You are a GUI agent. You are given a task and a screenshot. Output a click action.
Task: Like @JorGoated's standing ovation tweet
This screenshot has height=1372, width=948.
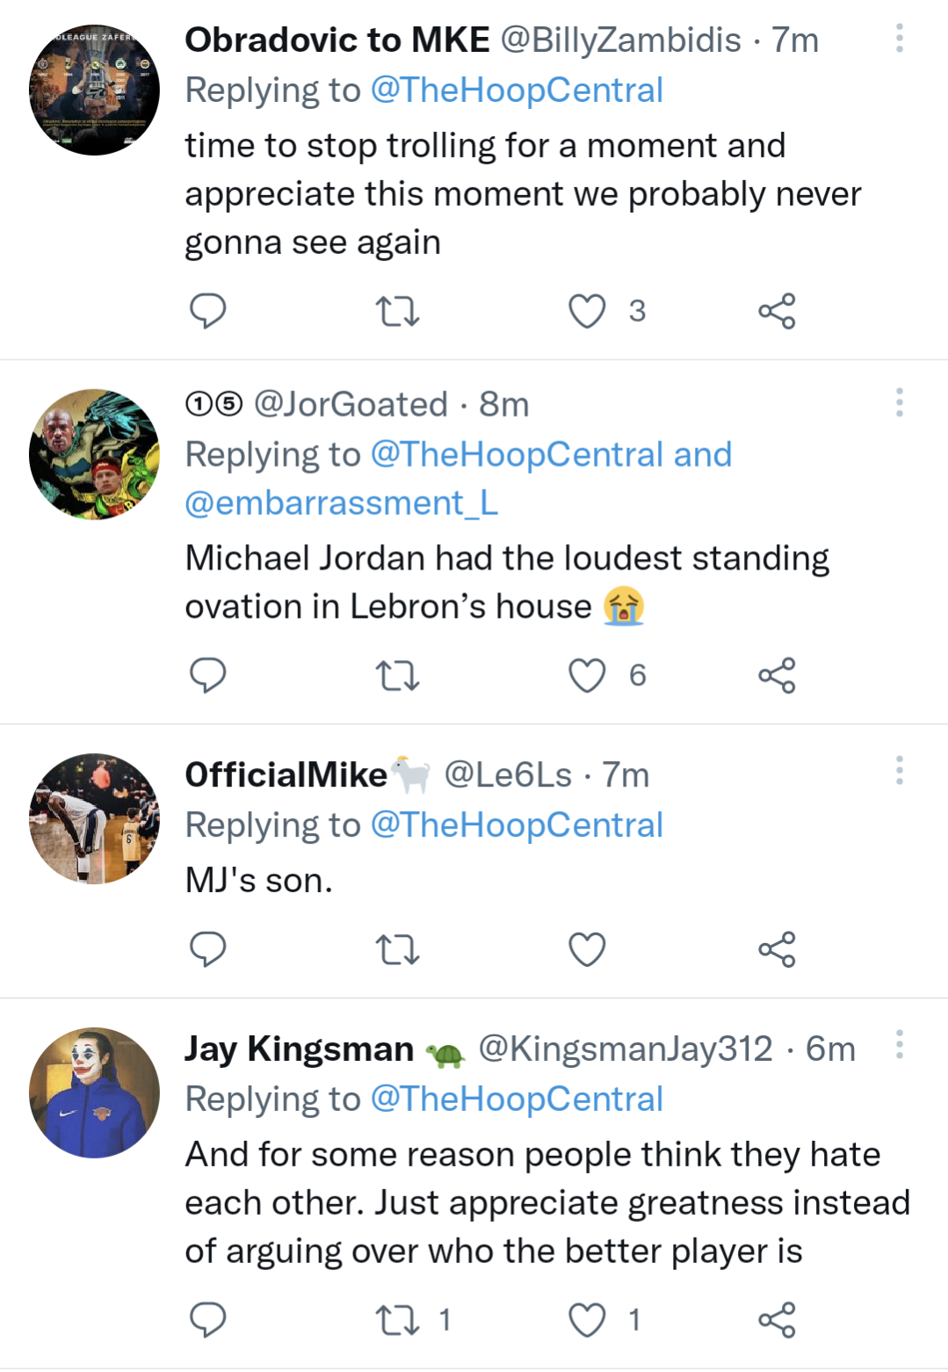click(587, 676)
